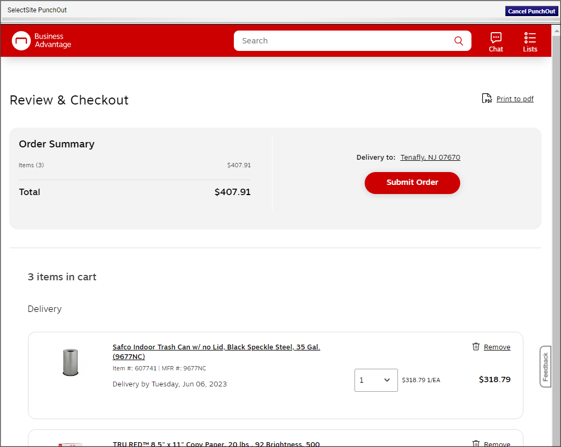
Task: Click Item #: 607741 text
Action: click(x=135, y=368)
